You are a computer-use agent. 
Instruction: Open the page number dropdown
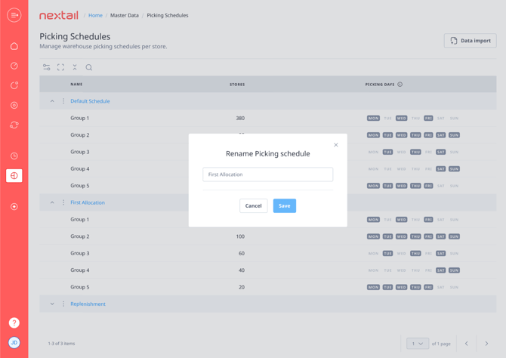pos(418,344)
